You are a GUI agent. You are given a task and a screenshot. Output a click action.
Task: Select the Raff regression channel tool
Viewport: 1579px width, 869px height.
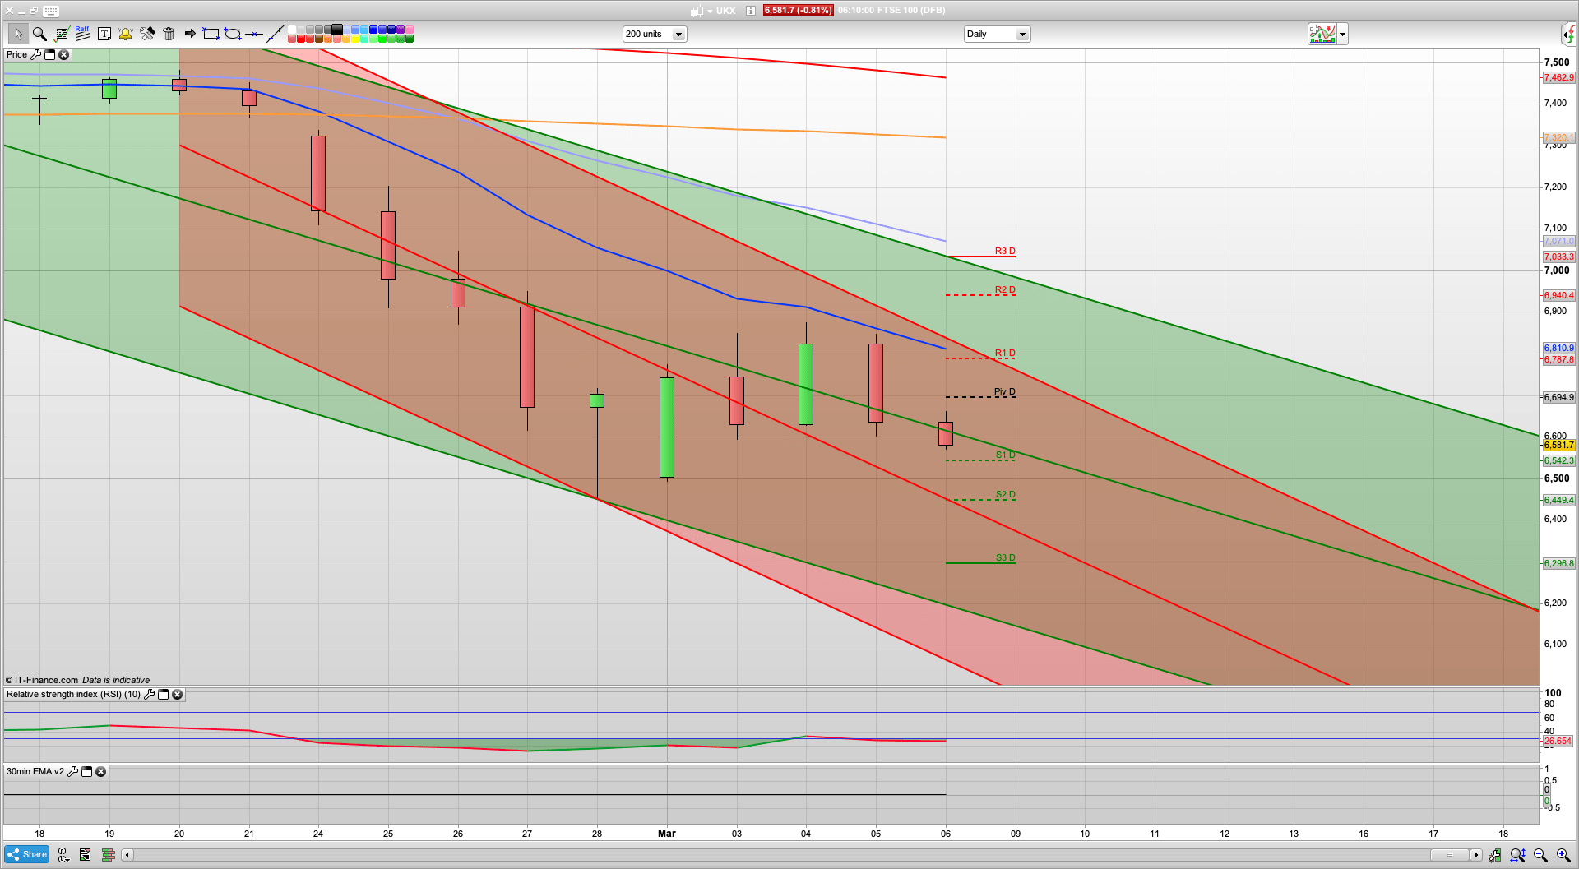(82, 34)
